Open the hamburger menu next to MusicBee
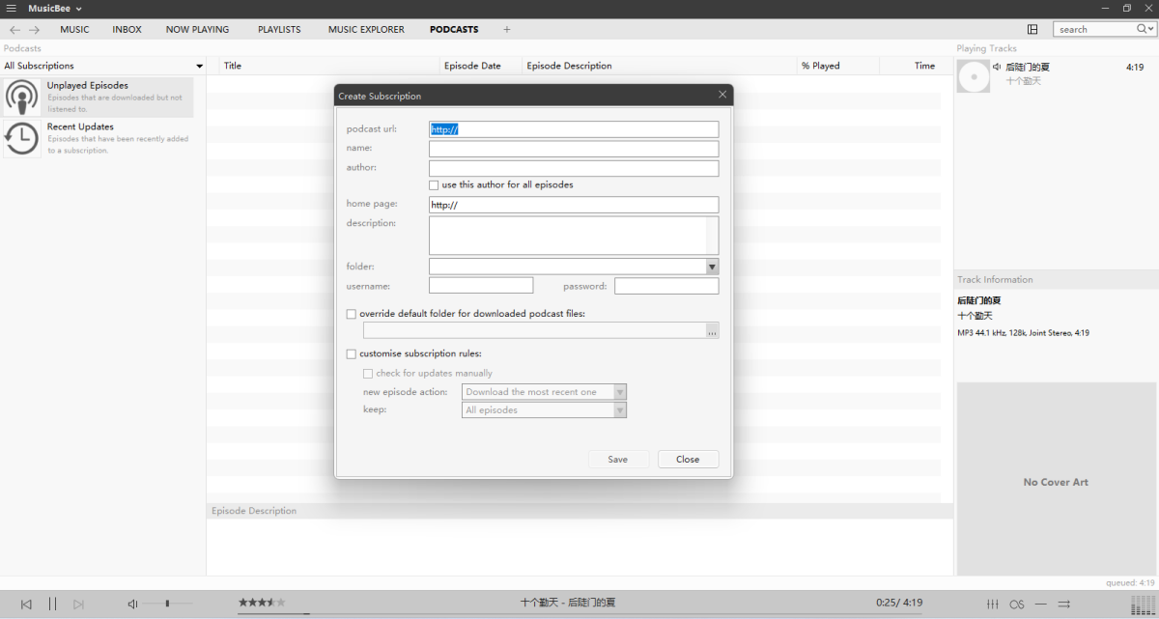Screen dimensions: 1159x619 (11, 9)
